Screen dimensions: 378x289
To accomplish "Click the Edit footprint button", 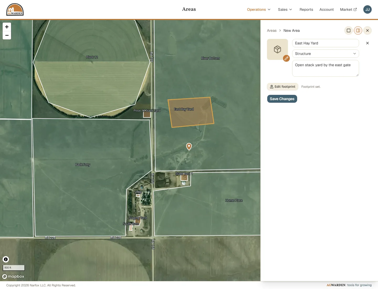I will click(282, 87).
